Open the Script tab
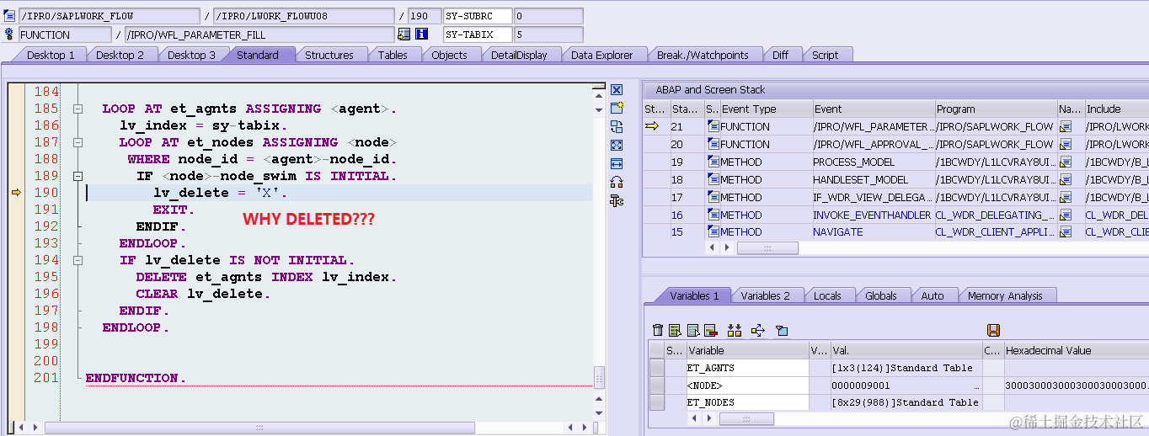 [x=825, y=55]
